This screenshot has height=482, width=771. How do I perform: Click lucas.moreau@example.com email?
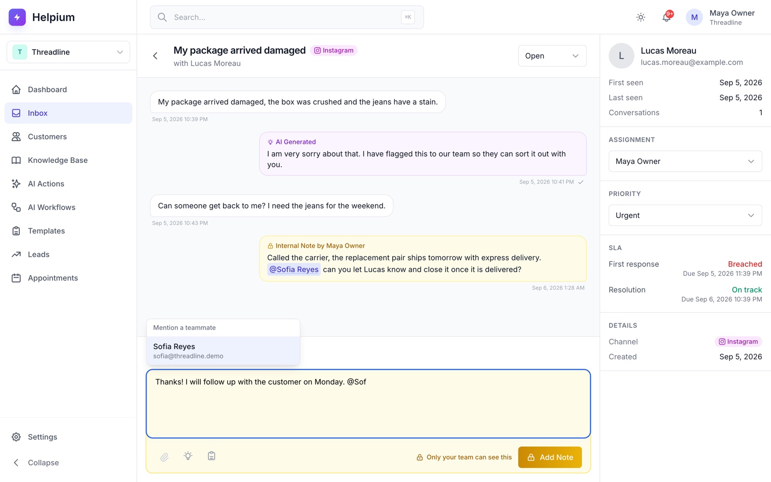pos(691,62)
